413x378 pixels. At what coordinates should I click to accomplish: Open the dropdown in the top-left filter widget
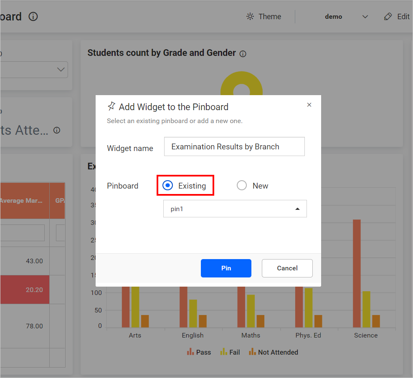coord(61,70)
